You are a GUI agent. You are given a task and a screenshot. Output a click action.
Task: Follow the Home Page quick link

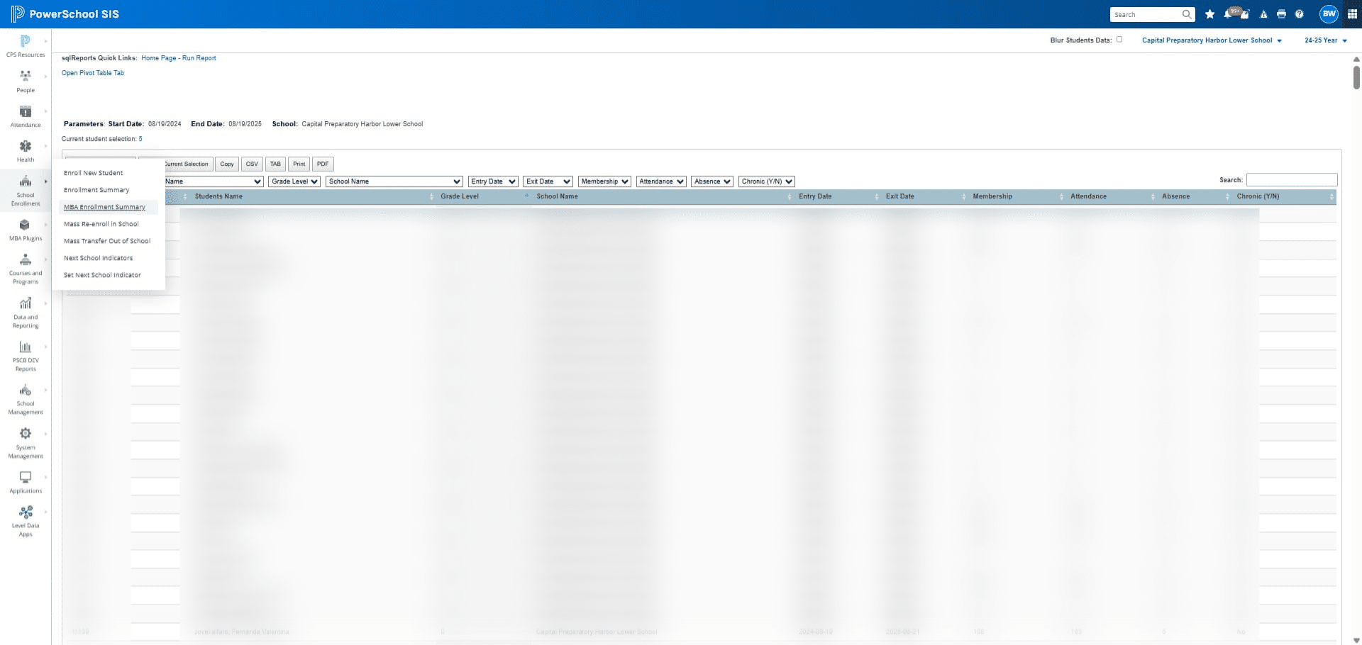pos(158,58)
